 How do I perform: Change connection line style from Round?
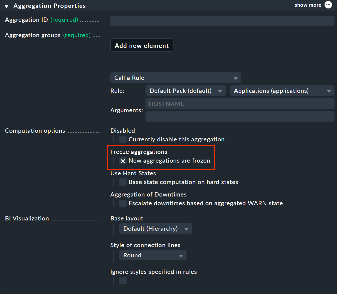tap(153, 255)
